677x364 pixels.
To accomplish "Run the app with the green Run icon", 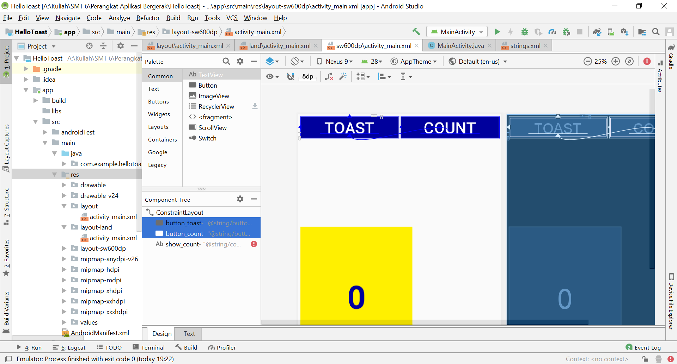I will [x=497, y=32].
